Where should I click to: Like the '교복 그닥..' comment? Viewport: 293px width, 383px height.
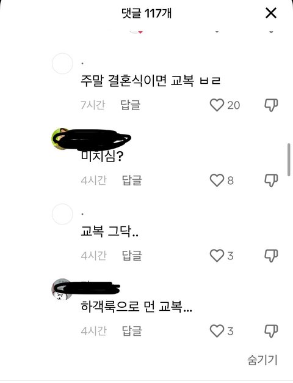pyautogui.click(x=217, y=256)
